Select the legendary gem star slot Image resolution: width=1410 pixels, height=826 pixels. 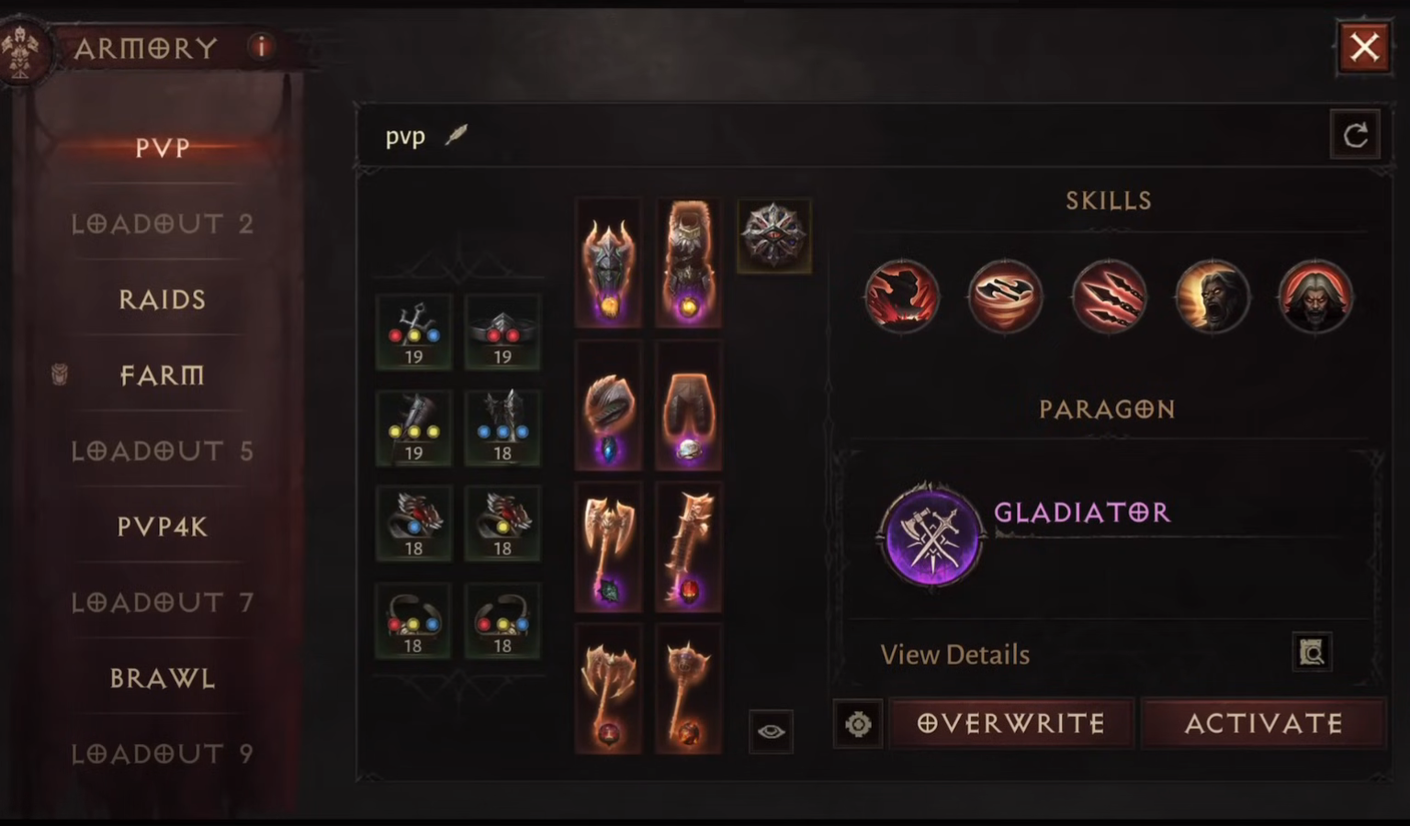[773, 236]
